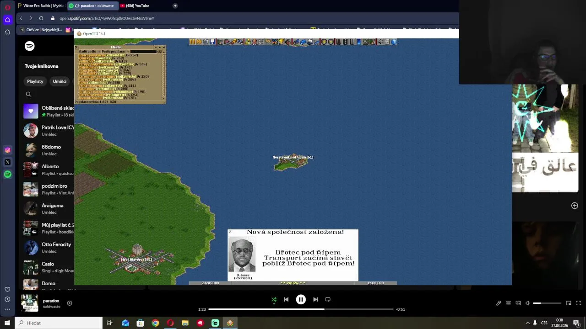586x329 pixels.
Task: Open the train list icon
Action: (x=296, y=42)
